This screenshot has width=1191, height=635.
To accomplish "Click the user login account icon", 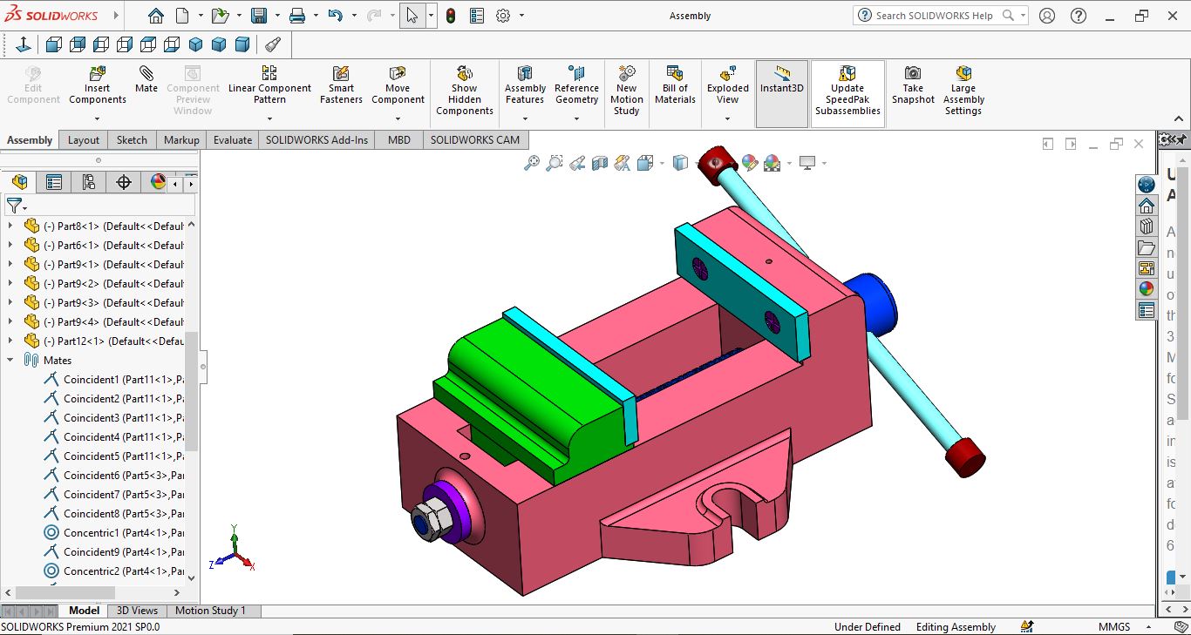I will coord(1047,16).
